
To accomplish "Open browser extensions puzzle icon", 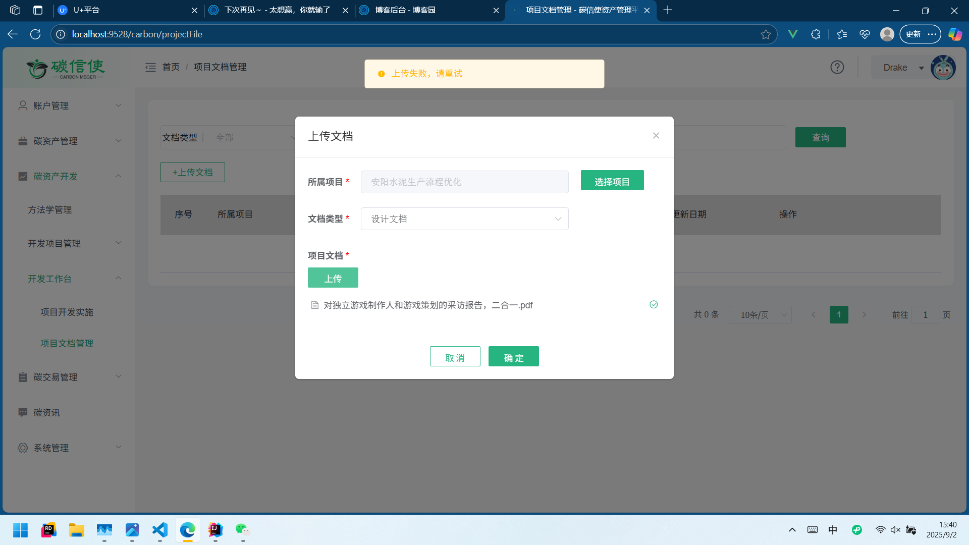I will point(816,34).
